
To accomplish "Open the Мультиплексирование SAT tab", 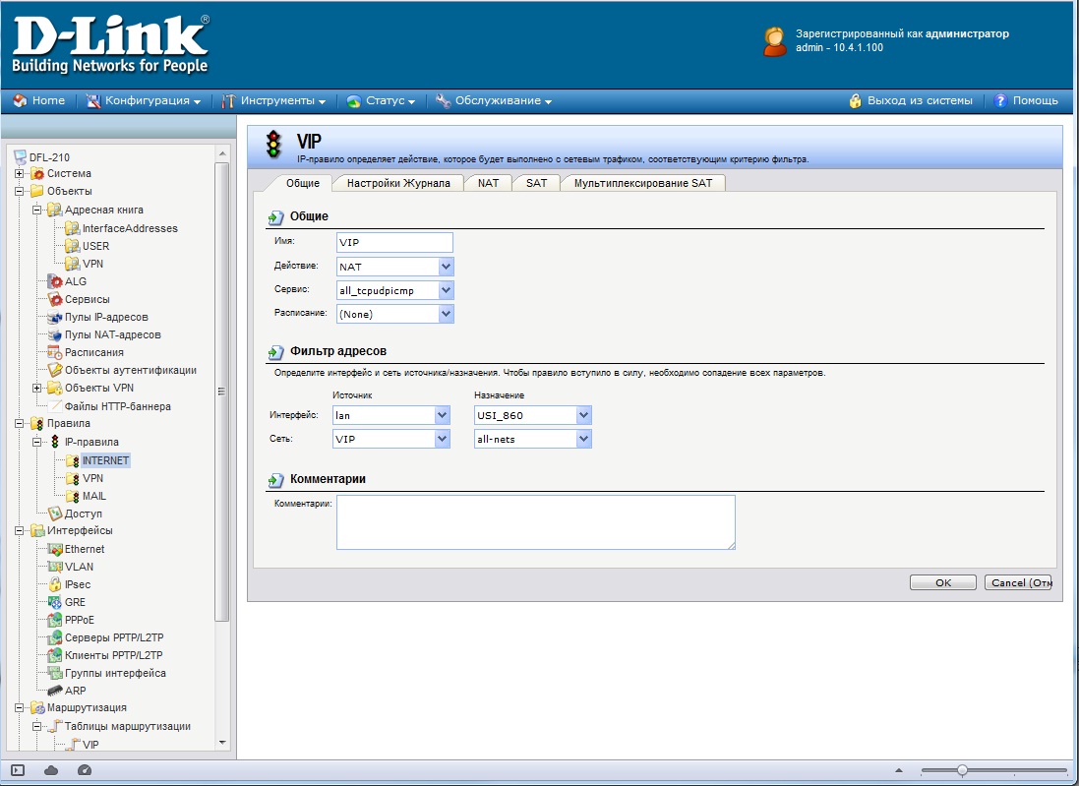I will (643, 183).
